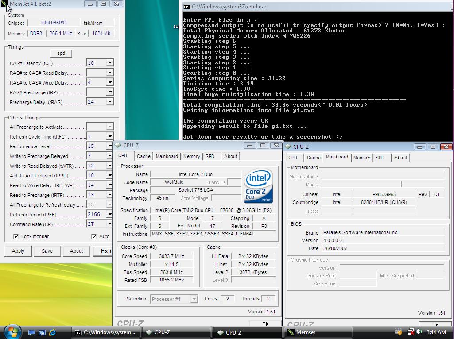Open Processor #1 selection dropdown

(x=194, y=299)
